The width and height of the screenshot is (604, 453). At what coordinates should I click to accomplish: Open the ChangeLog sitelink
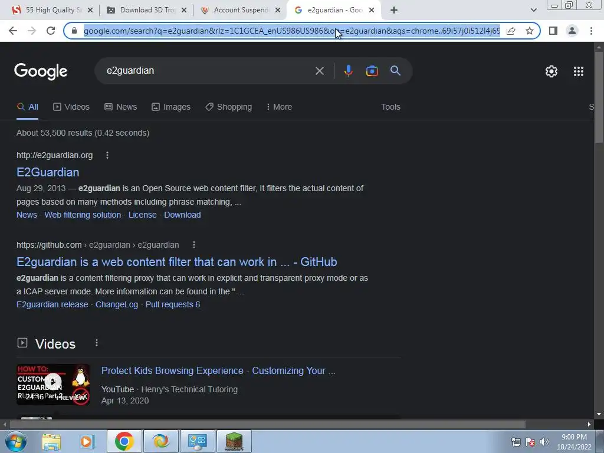coord(117,305)
